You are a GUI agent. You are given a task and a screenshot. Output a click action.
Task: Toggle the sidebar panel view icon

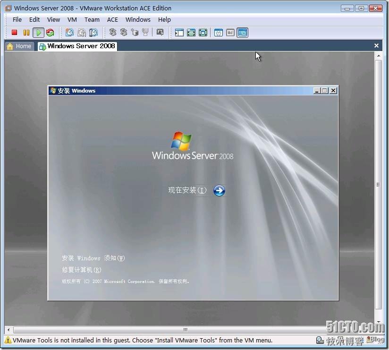coord(179,33)
